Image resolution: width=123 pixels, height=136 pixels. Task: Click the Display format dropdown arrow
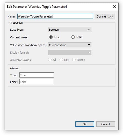(x=89, y=52)
